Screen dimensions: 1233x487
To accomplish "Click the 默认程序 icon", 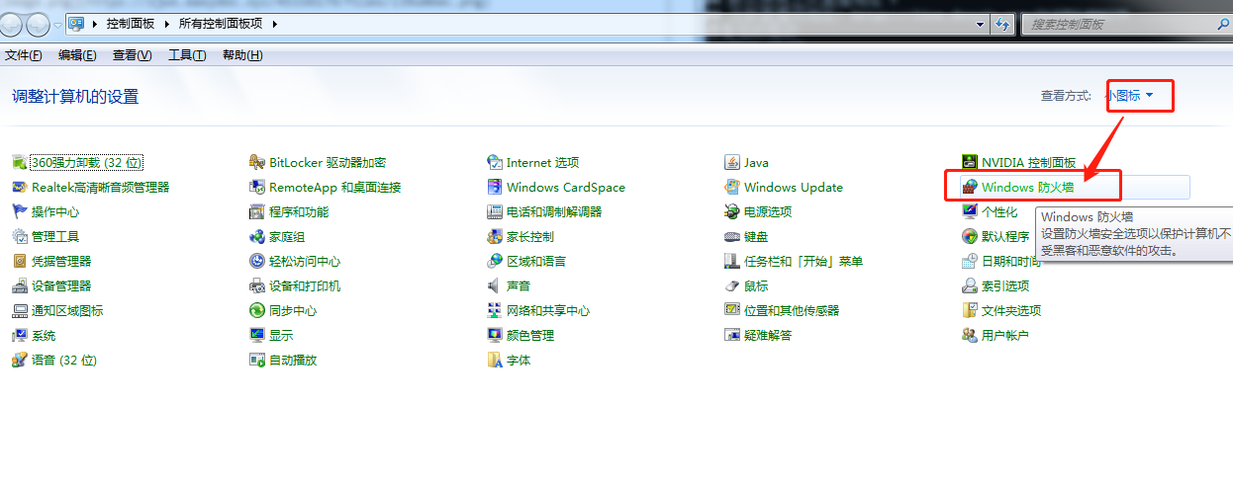I will pyautogui.click(x=970, y=236).
